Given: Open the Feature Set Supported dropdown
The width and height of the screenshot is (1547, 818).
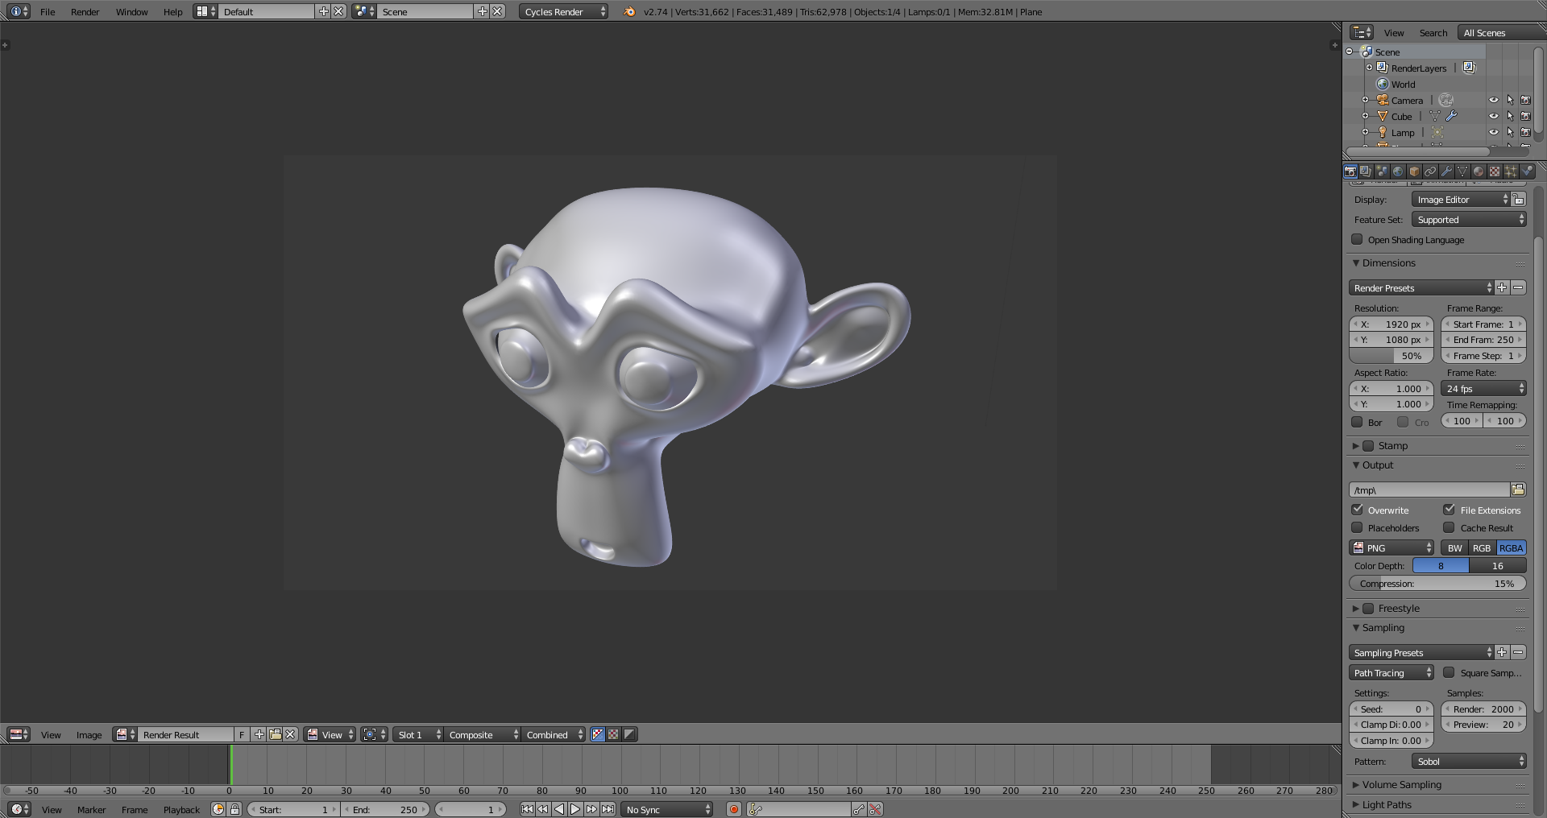Looking at the screenshot, I should [x=1469, y=219].
